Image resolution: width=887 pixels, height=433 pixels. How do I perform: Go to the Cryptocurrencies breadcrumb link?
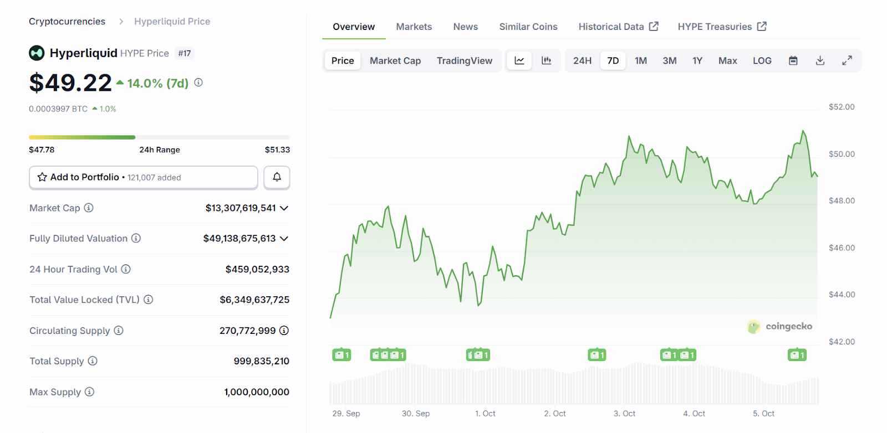pyautogui.click(x=67, y=22)
